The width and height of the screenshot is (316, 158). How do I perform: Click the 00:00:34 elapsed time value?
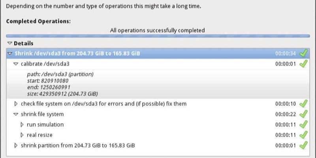285,53
